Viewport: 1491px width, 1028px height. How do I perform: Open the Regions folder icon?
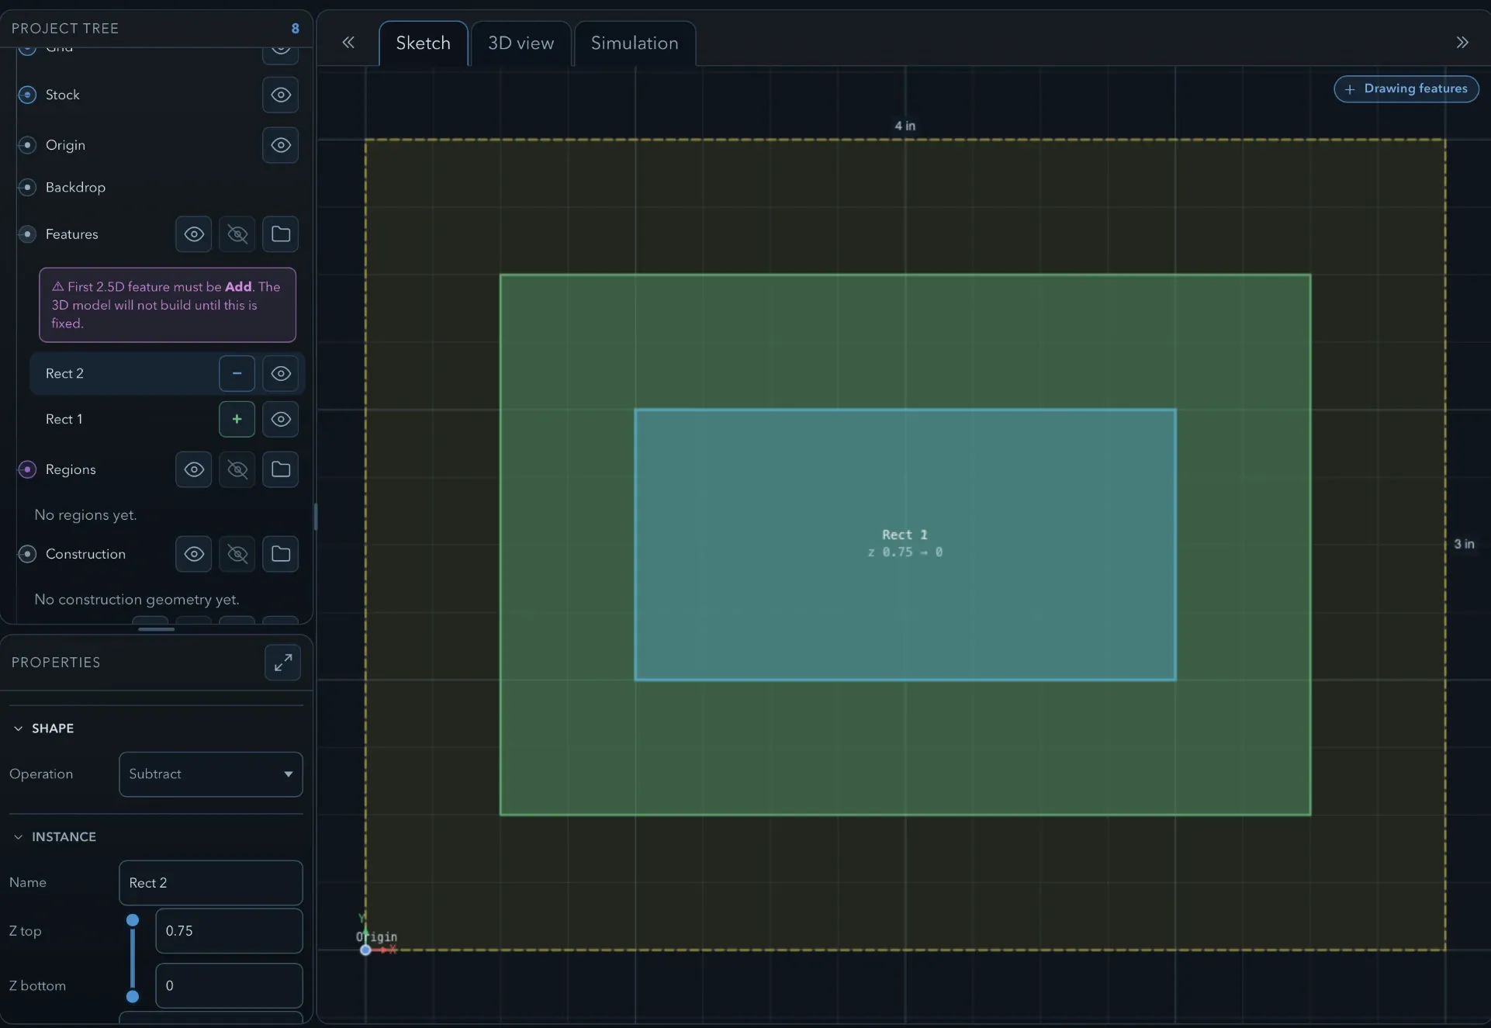[x=281, y=469]
